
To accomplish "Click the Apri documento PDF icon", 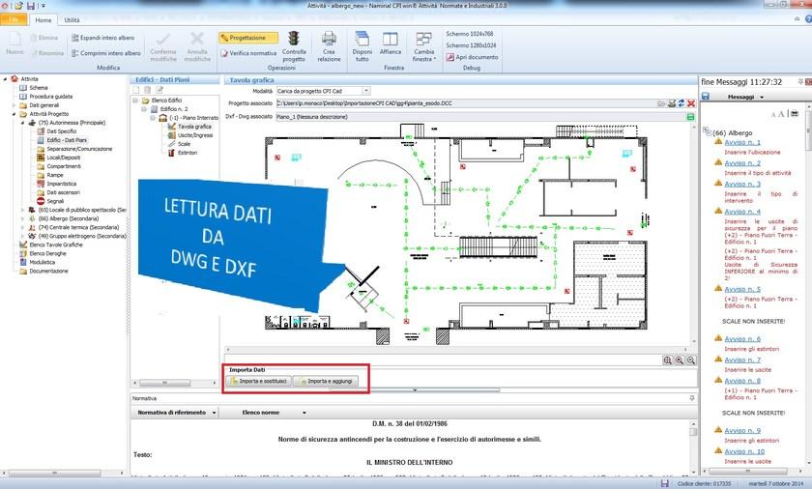I will point(451,57).
